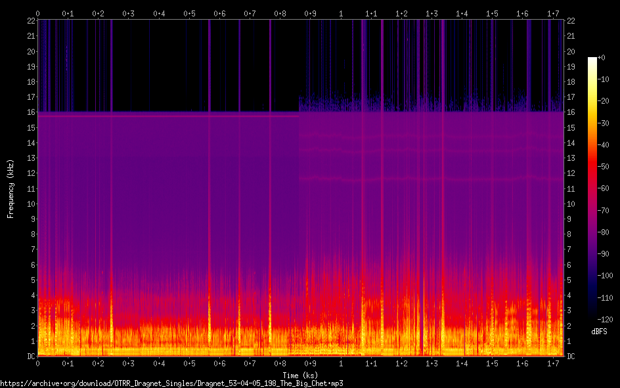Viewport: 620px width, 388px height.
Task: Click the DC label on the left axis
Action: pos(30,356)
